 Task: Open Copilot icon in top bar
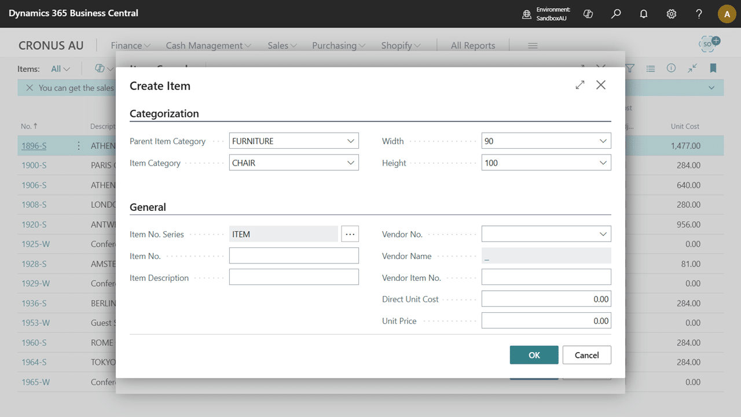click(x=588, y=14)
